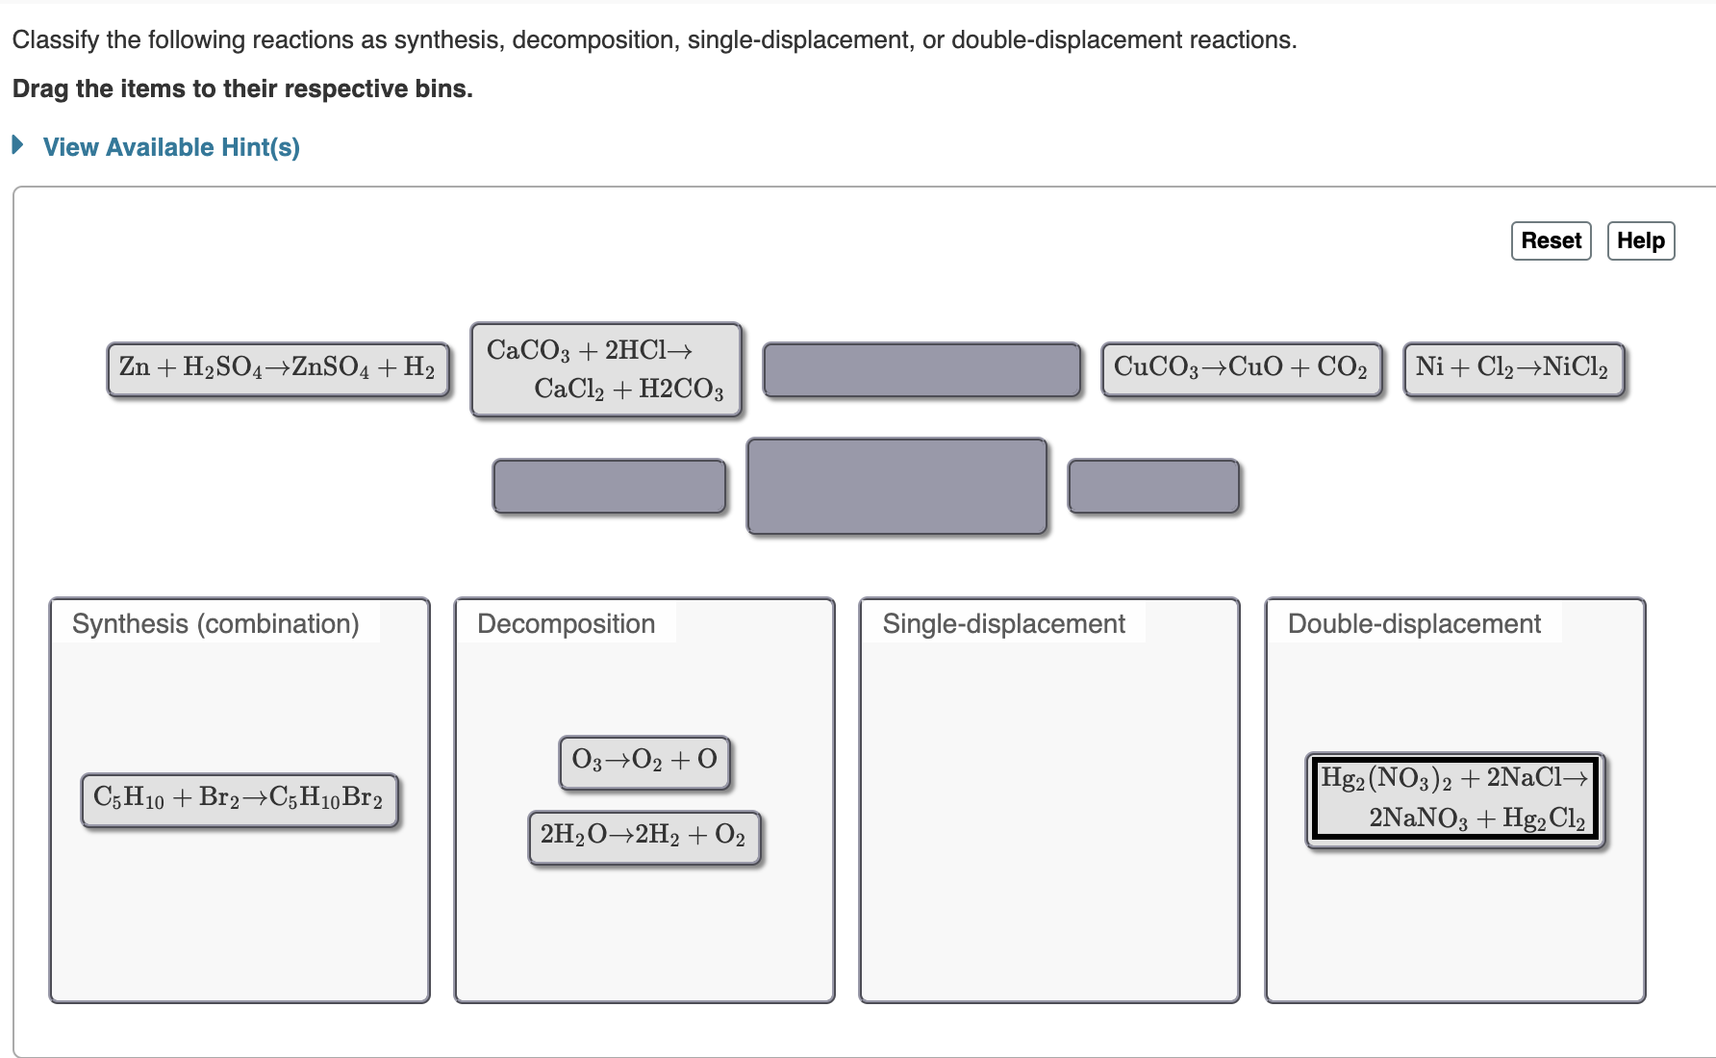Click the Reset button

(1551, 240)
